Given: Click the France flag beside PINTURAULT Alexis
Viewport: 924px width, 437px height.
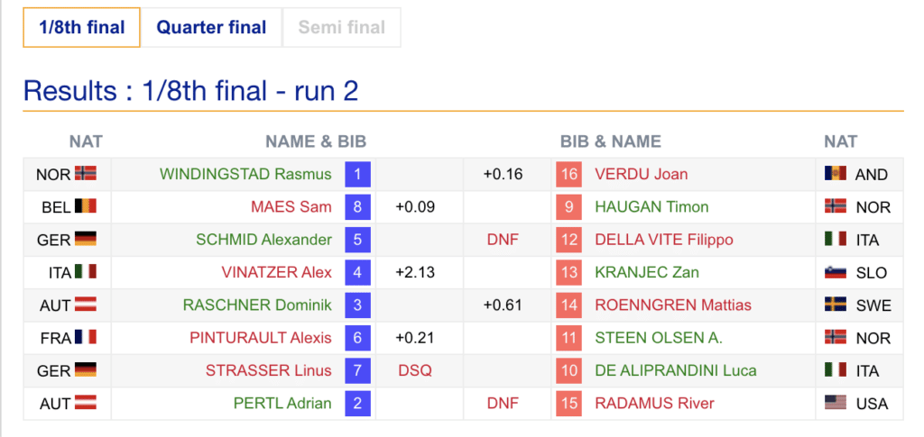Looking at the screenshot, I should [x=86, y=338].
